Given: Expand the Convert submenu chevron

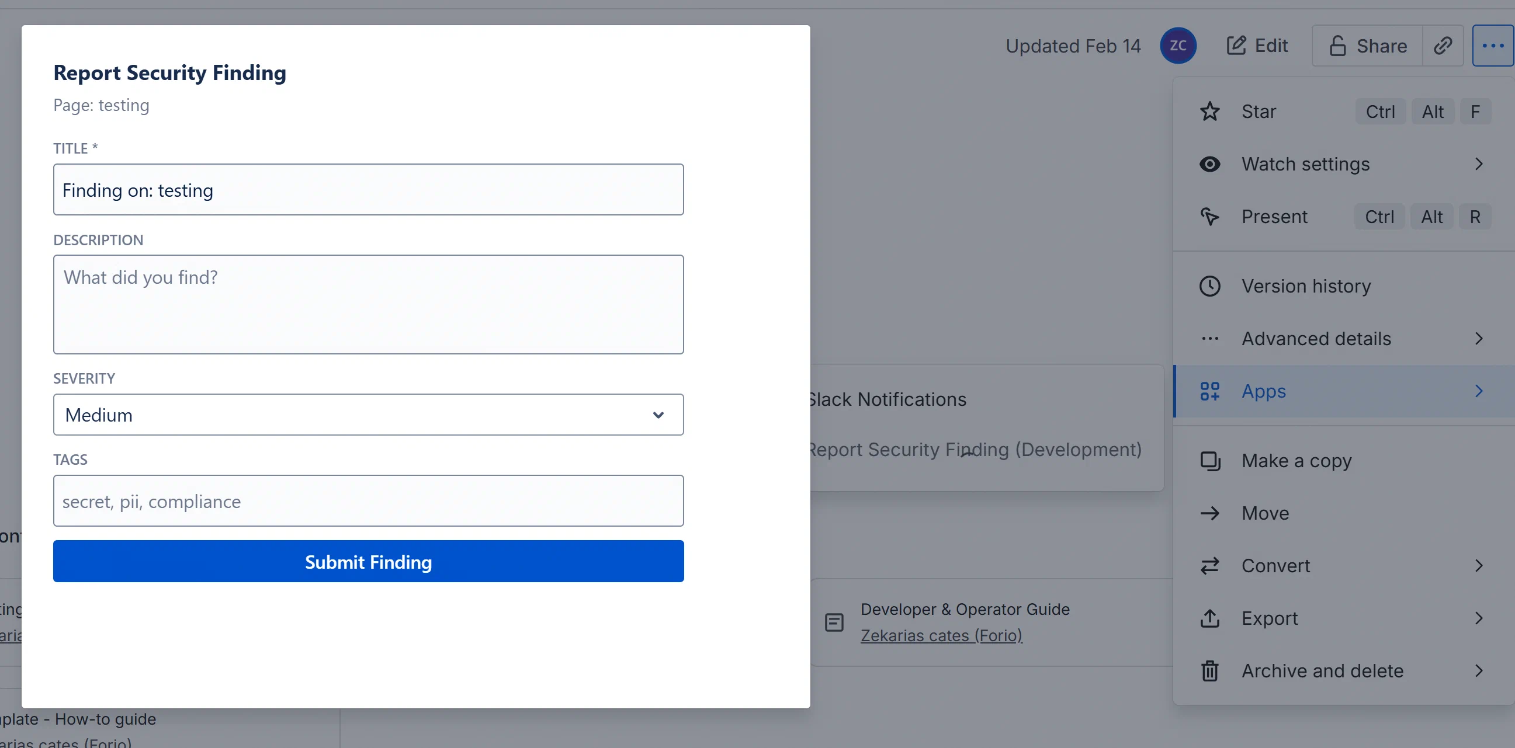Looking at the screenshot, I should point(1479,566).
